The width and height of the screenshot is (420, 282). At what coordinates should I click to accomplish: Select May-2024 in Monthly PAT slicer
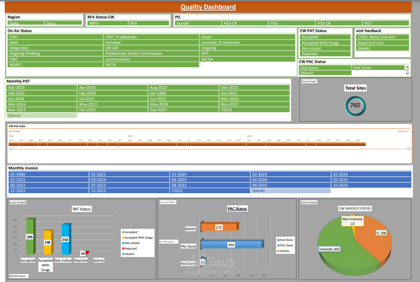[183, 104]
